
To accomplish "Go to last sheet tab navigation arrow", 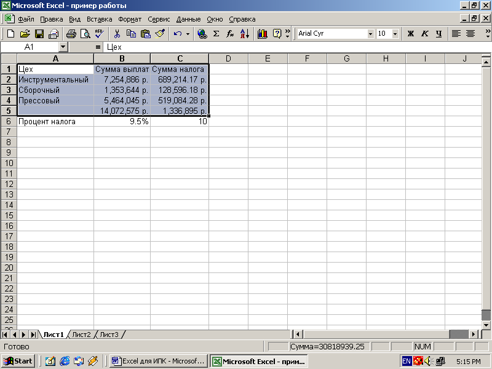I will pyautogui.click(x=33, y=335).
